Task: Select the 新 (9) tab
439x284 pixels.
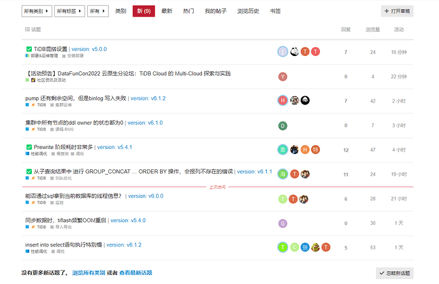Action: pos(143,11)
